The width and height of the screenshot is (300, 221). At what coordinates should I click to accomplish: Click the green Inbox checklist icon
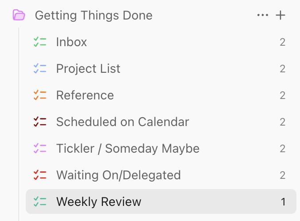tap(40, 42)
